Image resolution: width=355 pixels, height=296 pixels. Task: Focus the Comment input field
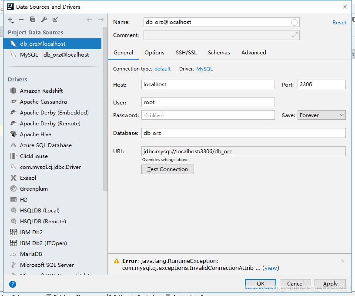click(221, 35)
